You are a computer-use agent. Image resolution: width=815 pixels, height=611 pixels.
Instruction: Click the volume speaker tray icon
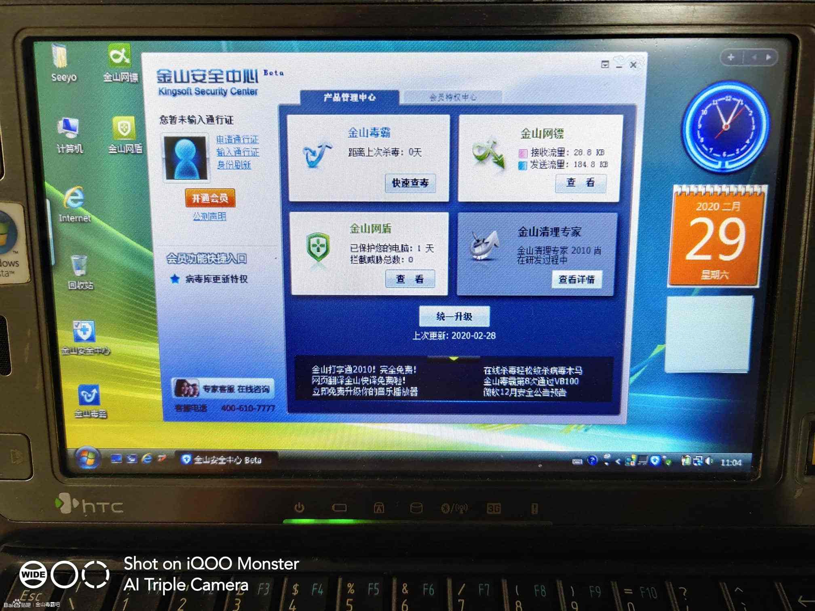(708, 461)
